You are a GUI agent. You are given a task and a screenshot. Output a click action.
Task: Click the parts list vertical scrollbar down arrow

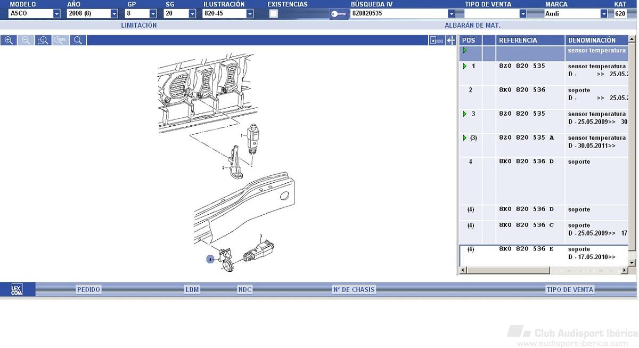[632, 263]
